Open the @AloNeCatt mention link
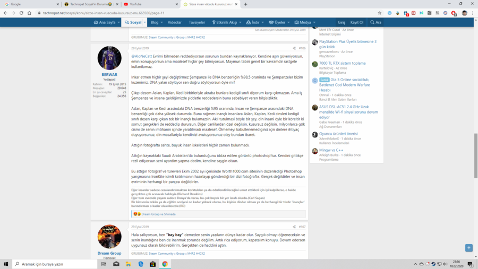The height and width of the screenshot is (269, 478). point(141,56)
